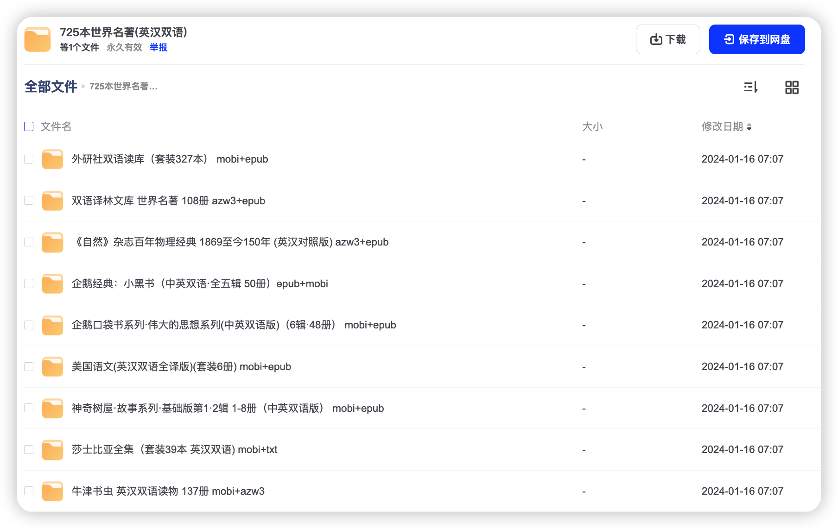This screenshot has height=529, width=838.
Task: Open folder 牛津书虫 英汉双语读物
Action: 168,491
